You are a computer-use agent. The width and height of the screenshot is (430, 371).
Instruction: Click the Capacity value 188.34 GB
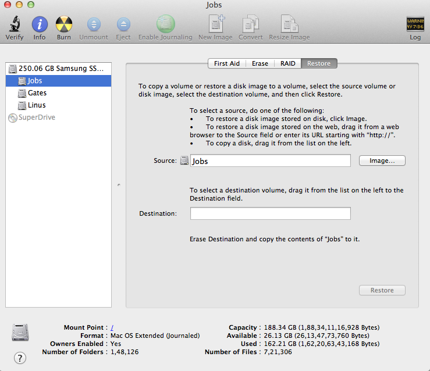(x=322, y=327)
